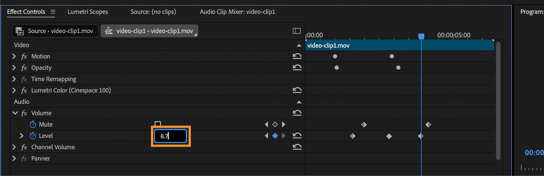This screenshot has width=544, height=176.
Task: Collapse the Volume effect
Action: tap(15, 113)
